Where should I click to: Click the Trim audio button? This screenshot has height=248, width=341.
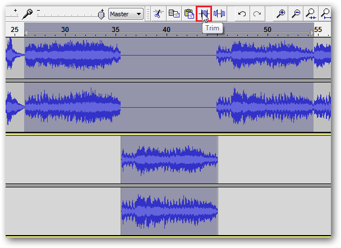[x=204, y=13]
